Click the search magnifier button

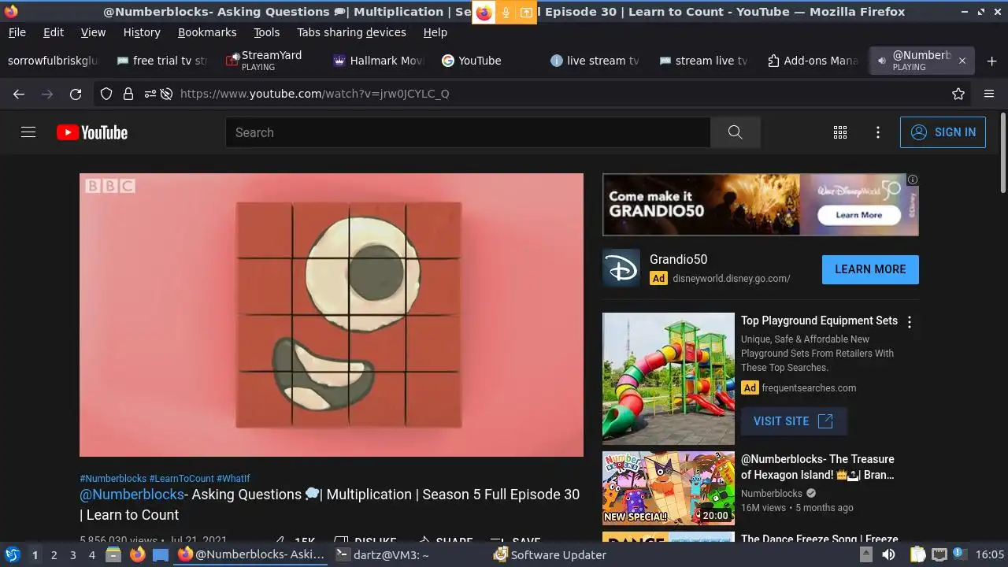click(x=735, y=132)
